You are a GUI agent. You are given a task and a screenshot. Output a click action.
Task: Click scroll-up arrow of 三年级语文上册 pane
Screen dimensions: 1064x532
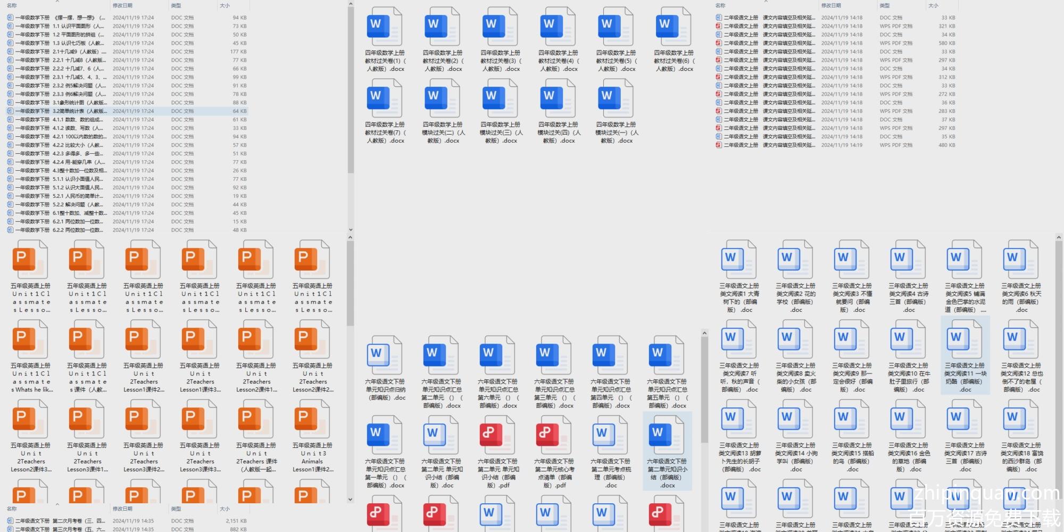(x=1059, y=237)
